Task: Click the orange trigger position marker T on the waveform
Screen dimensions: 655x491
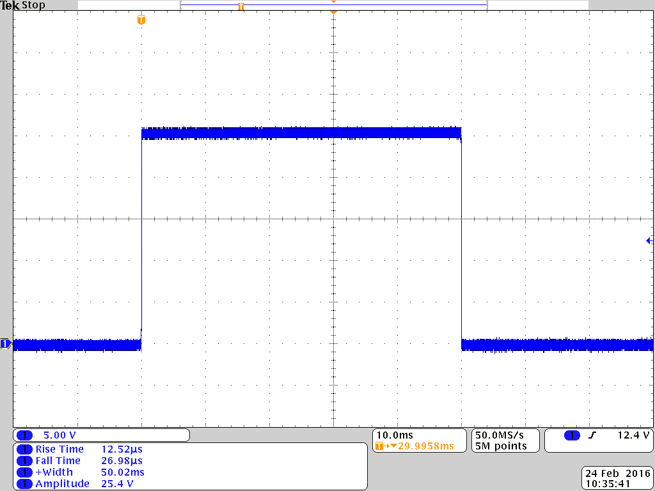Action: tap(141, 20)
